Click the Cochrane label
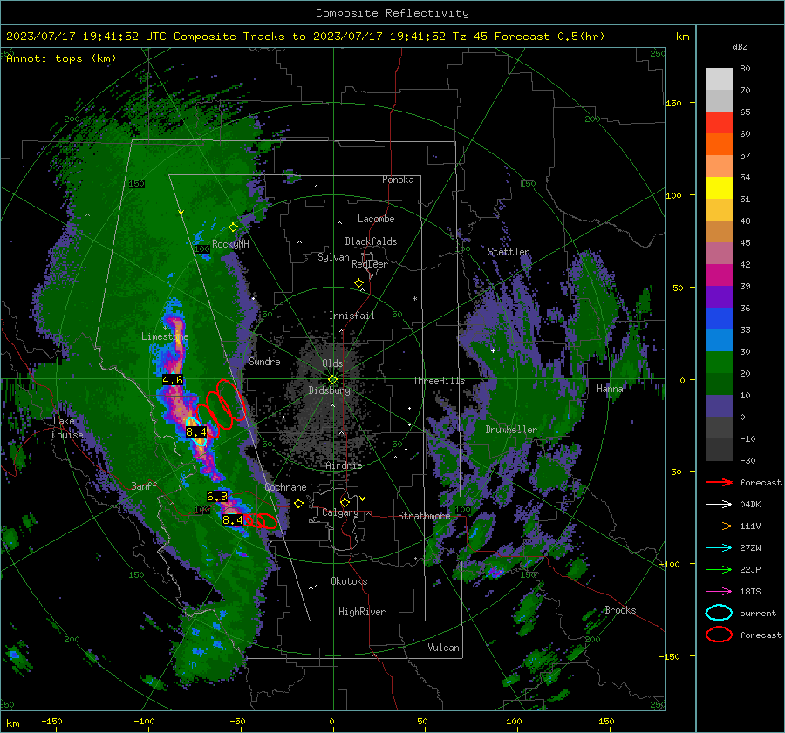The image size is (785, 733). [x=285, y=487]
